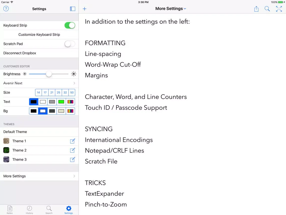
Task: Set font size to 17
Action: (x=45, y=93)
